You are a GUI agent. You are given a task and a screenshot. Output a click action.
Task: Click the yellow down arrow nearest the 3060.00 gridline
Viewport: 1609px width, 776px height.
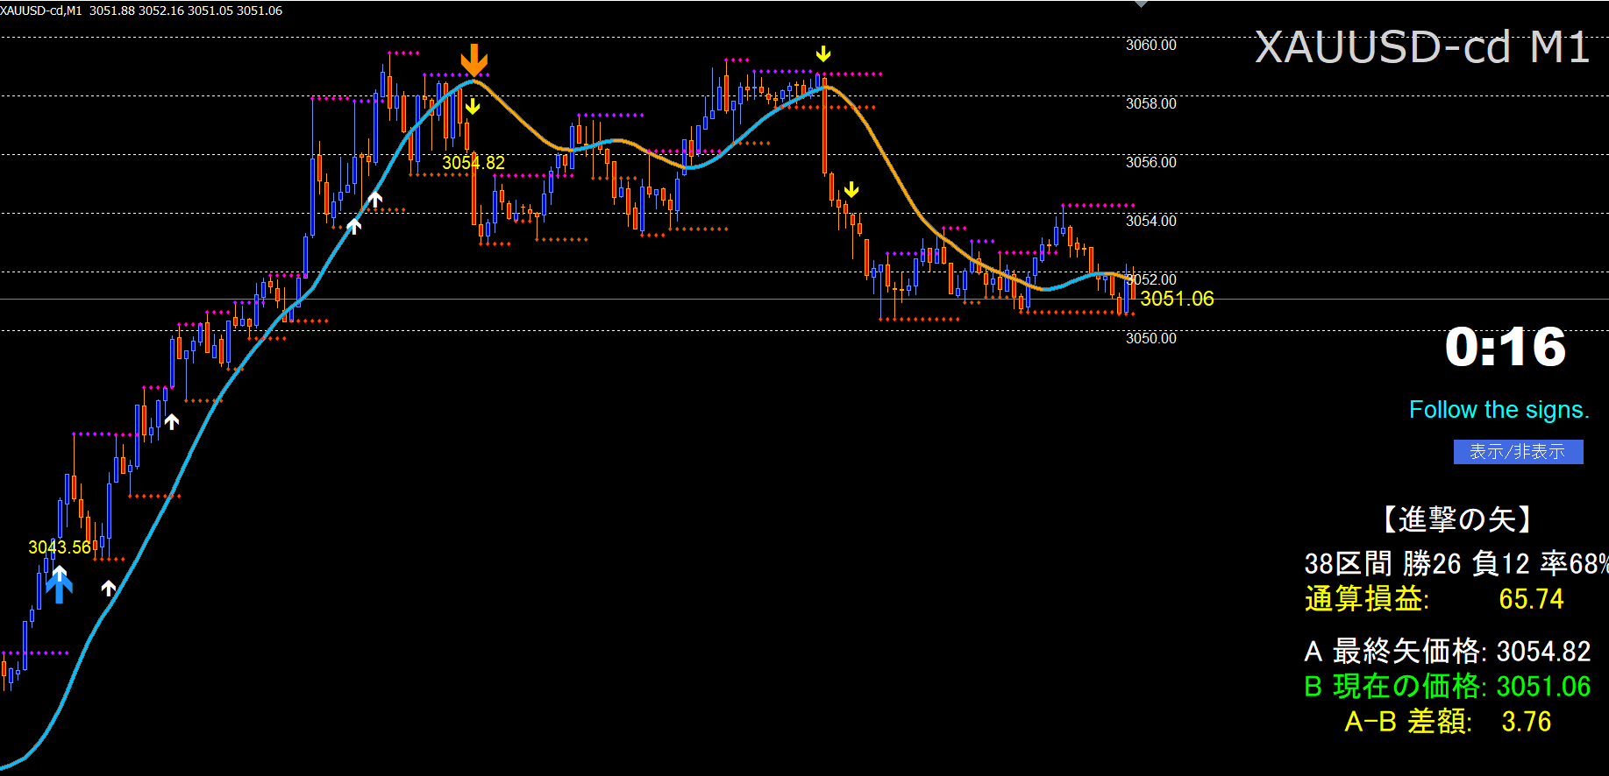coord(822,54)
